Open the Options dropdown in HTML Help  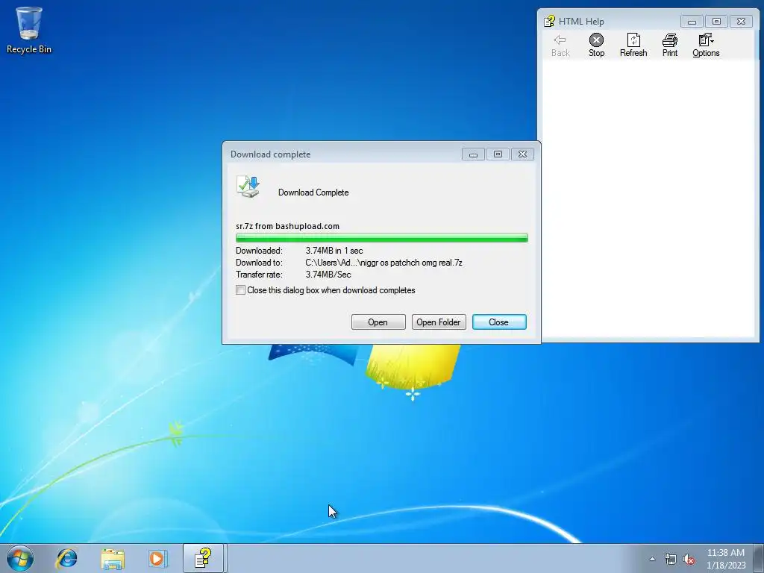[x=706, y=46]
